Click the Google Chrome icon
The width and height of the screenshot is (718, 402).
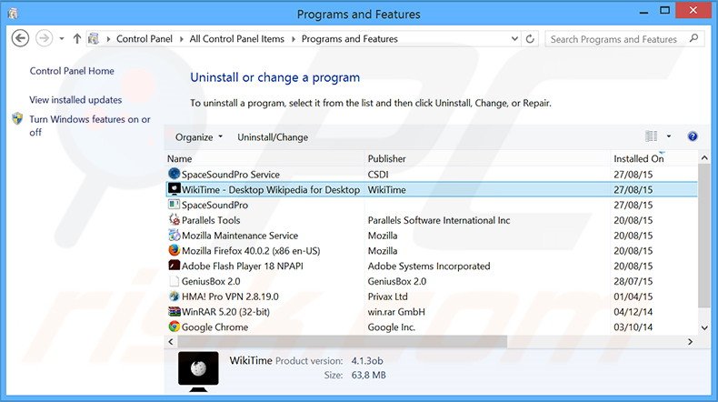[x=174, y=327]
